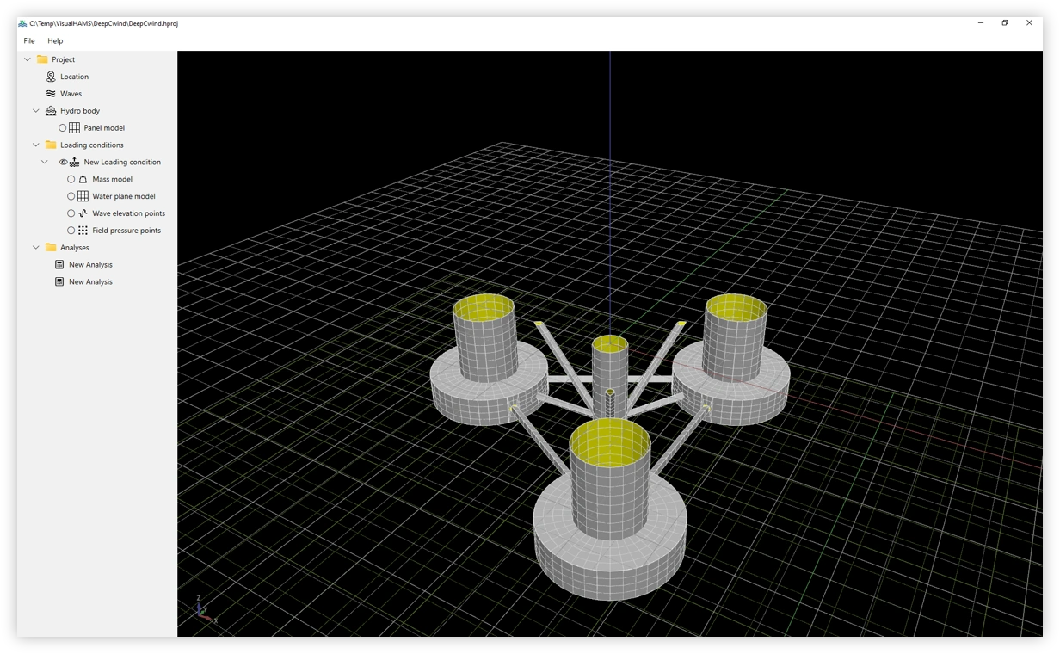Select the Field pressure points label
The image size is (1060, 654).
126,231
